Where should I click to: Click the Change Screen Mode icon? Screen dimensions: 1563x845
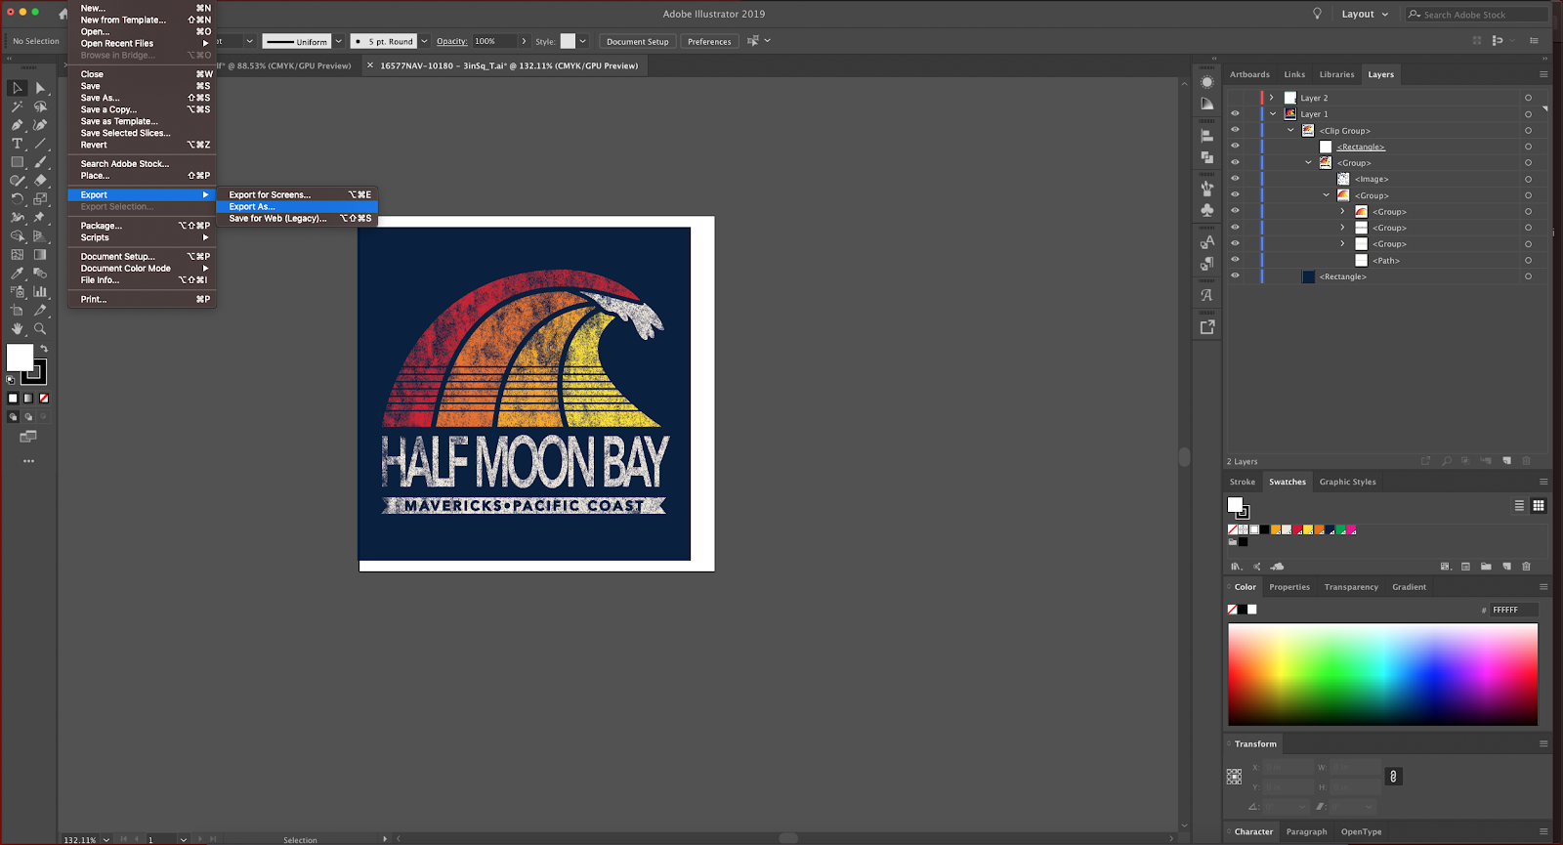[28, 437]
